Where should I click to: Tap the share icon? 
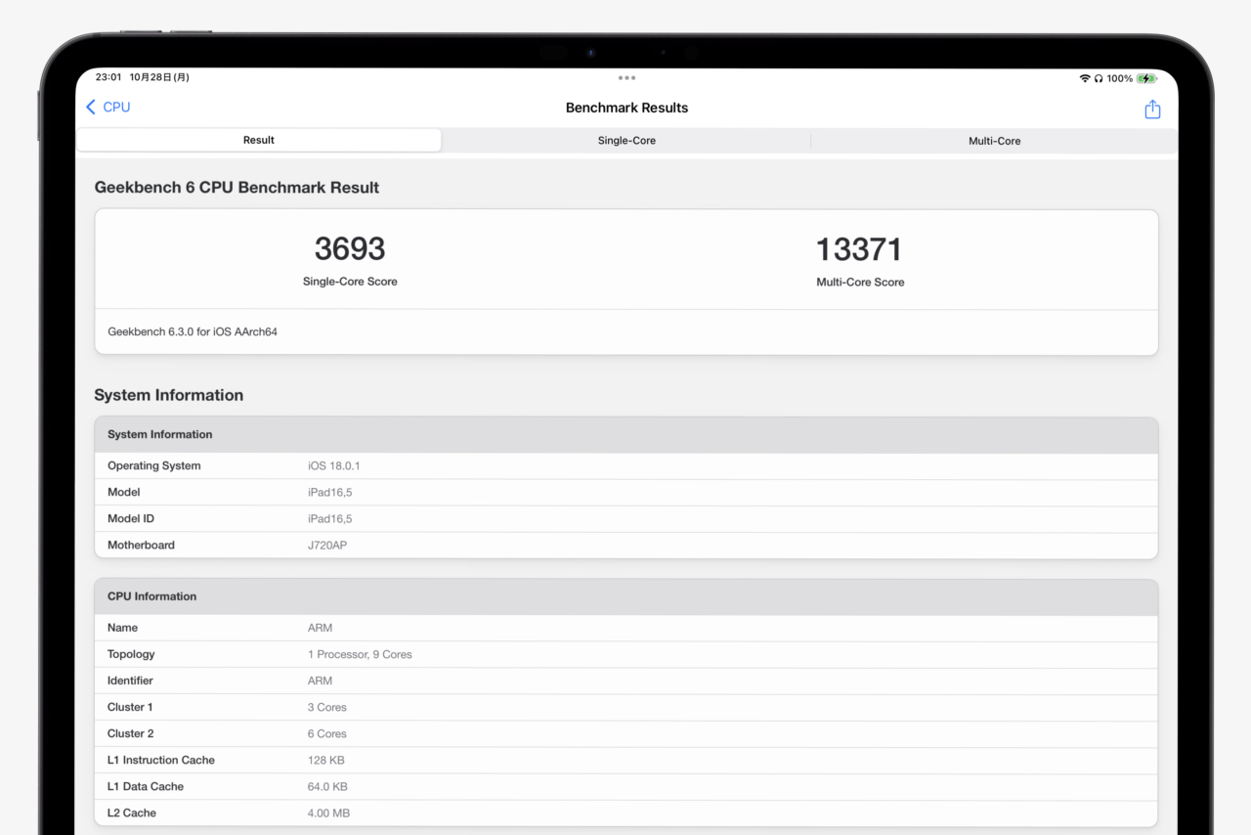tap(1152, 110)
